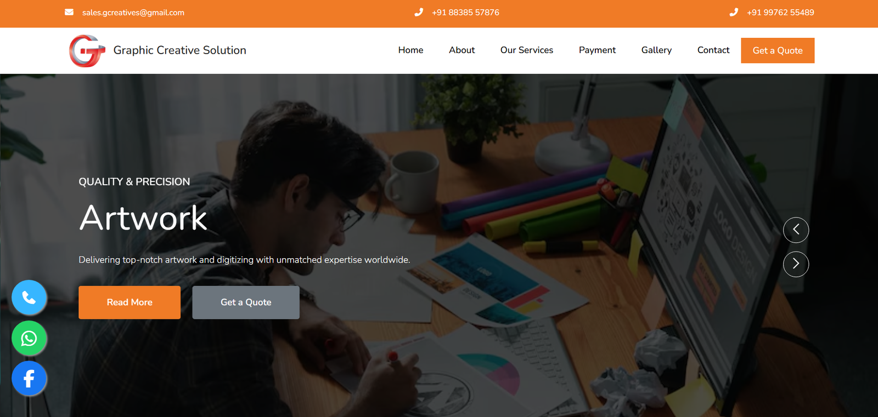Open the floating Facebook icon
Screen dimensions: 878x417
pos(29,378)
